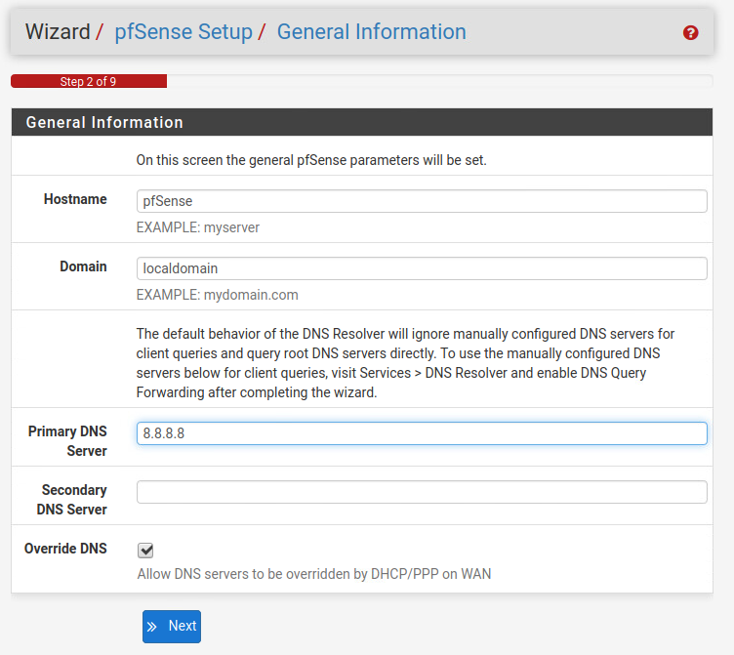734x655 pixels.
Task: Click the DNS Resolver default behavior paragraph
Action: (x=405, y=363)
